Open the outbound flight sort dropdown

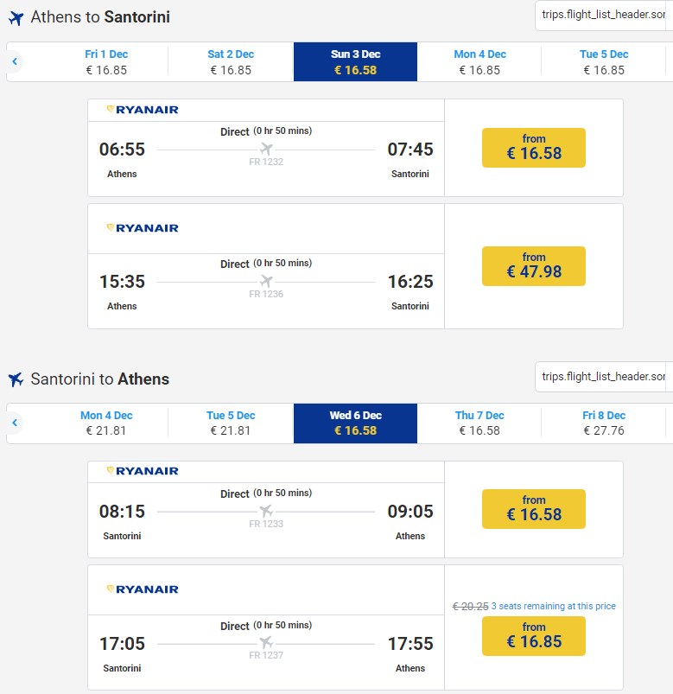603,16
